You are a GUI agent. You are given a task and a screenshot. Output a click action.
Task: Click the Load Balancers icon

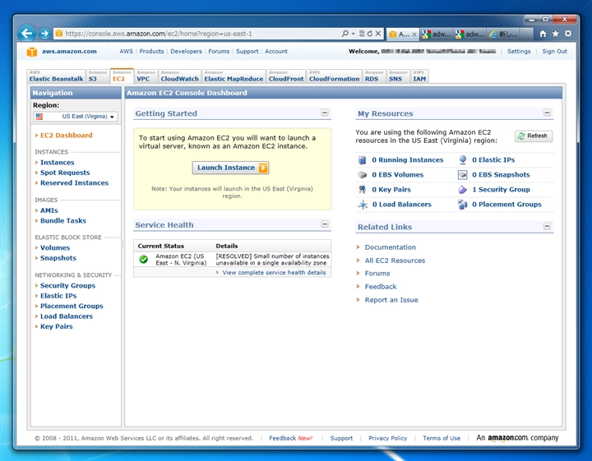click(363, 205)
